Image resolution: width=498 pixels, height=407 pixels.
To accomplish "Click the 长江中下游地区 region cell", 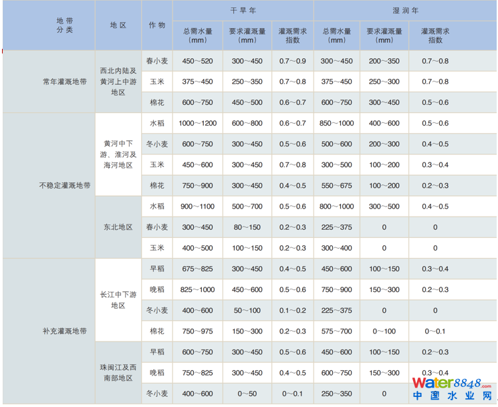I will [118, 299].
